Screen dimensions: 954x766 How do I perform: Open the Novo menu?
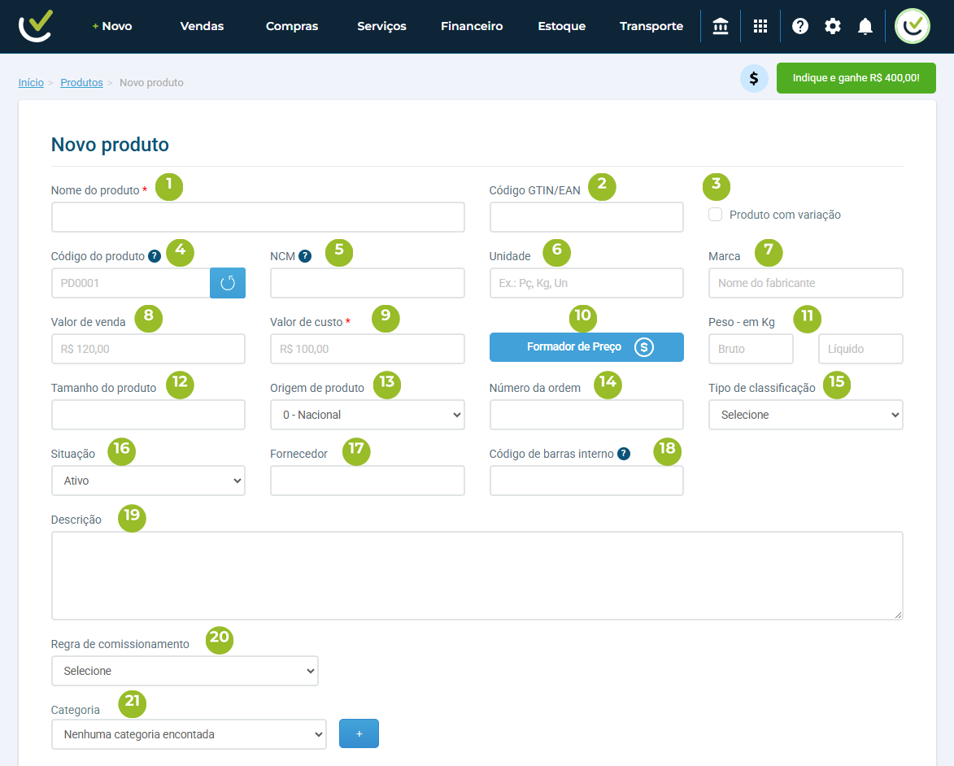(112, 26)
